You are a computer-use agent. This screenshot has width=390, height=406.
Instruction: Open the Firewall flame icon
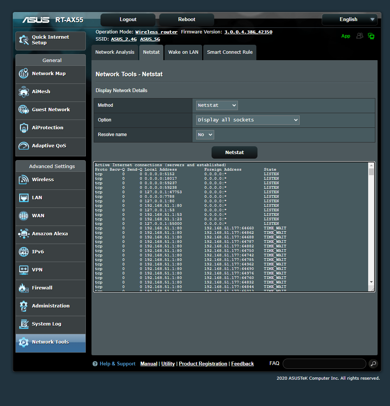(23, 288)
